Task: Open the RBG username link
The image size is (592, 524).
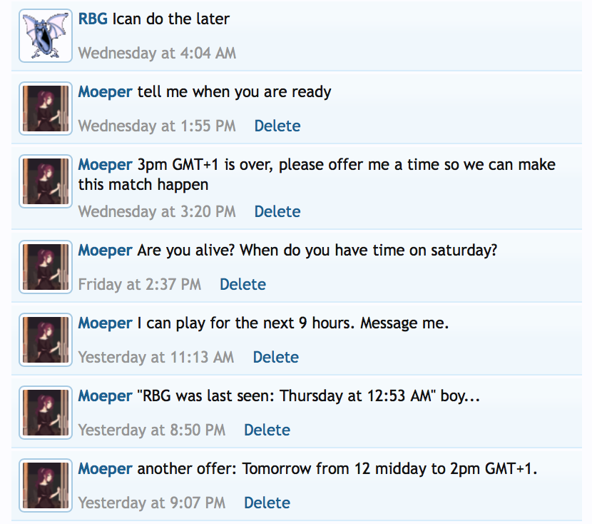Action: coord(93,19)
